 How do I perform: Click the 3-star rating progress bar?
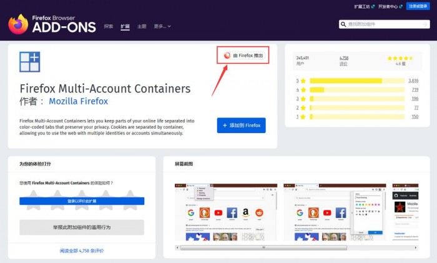(x=357, y=99)
